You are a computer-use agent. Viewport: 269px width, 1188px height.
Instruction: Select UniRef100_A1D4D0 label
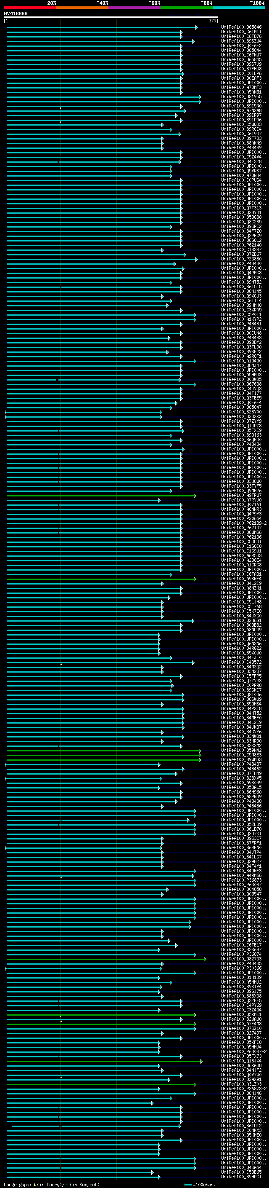pos(241,361)
